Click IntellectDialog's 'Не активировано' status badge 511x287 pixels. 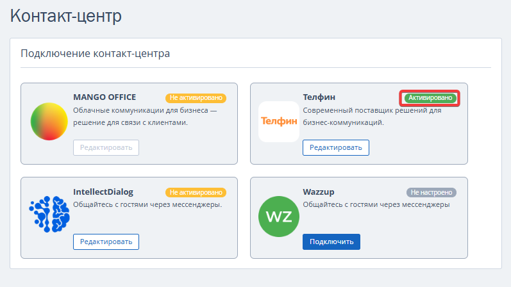point(196,192)
